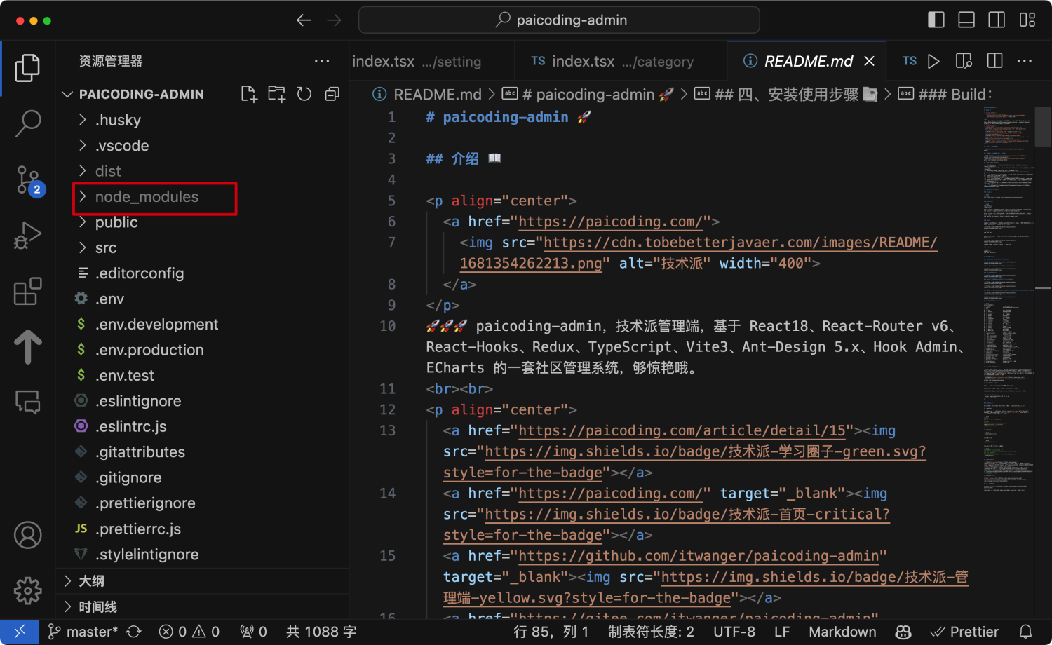1052x645 pixels.
Task: Open remote window button in status bar
Action: (20, 632)
